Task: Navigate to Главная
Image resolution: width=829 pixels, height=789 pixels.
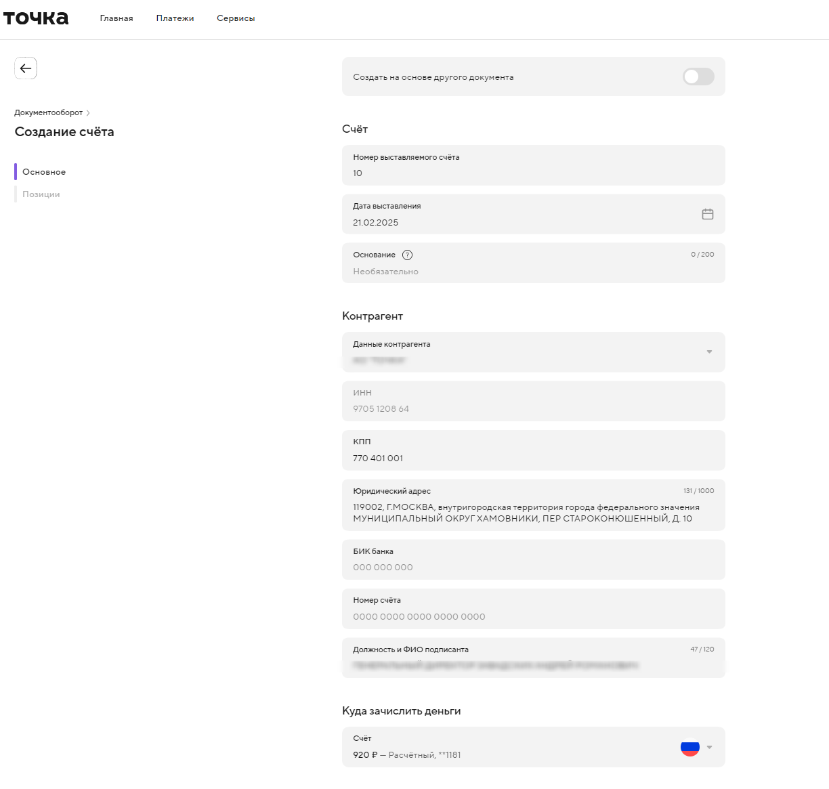Action: pyautogui.click(x=116, y=18)
